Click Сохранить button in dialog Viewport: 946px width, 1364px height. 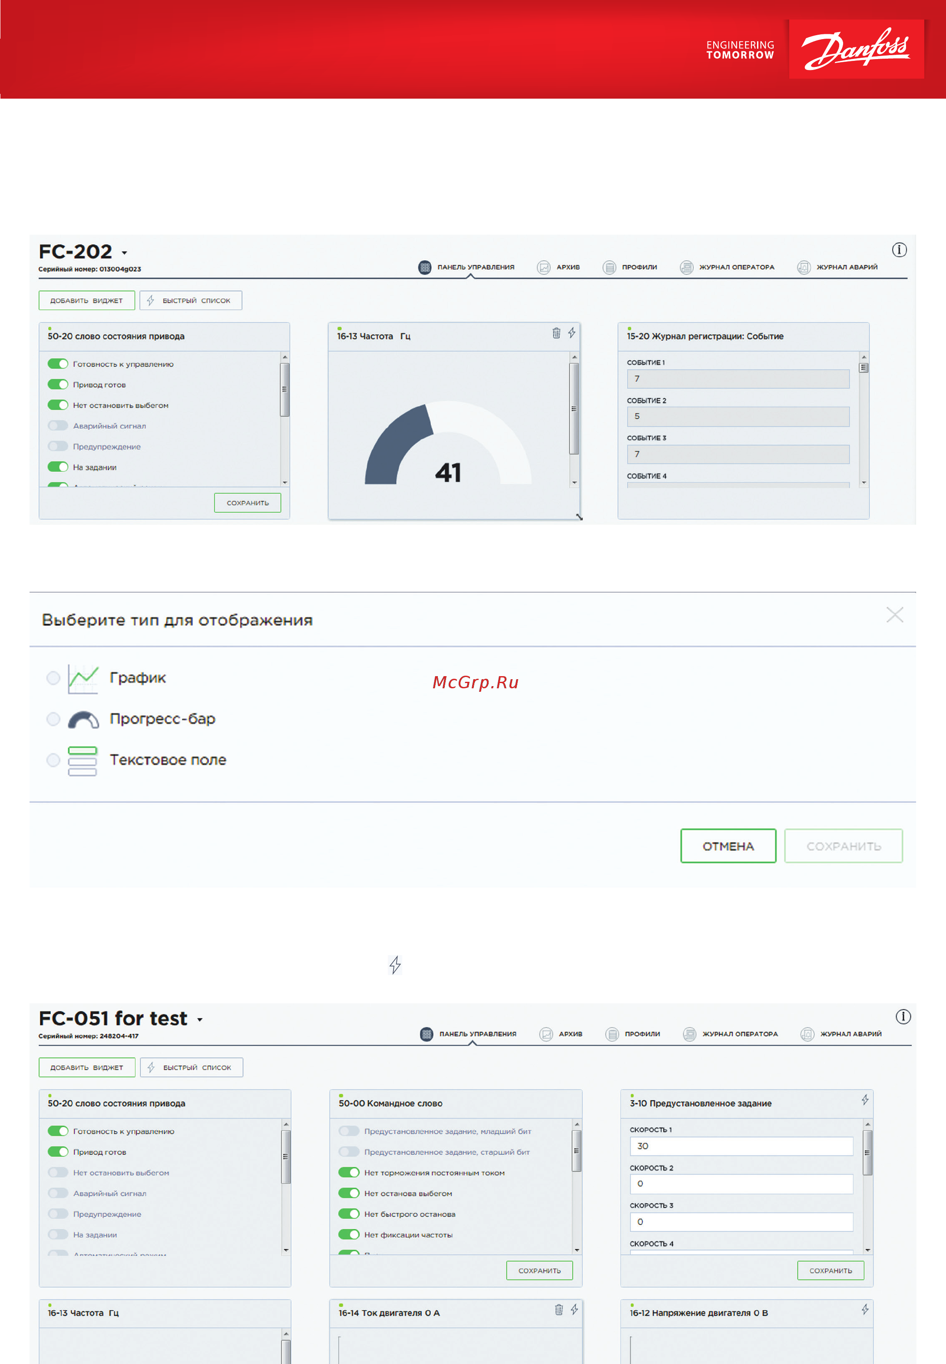coord(843,846)
